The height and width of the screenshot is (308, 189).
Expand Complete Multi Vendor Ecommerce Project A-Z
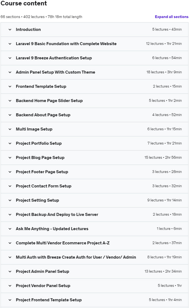click(63, 243)
